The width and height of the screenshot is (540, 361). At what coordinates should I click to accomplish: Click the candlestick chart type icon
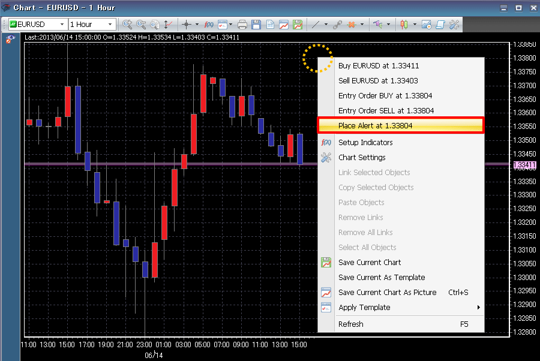(404, 25)
